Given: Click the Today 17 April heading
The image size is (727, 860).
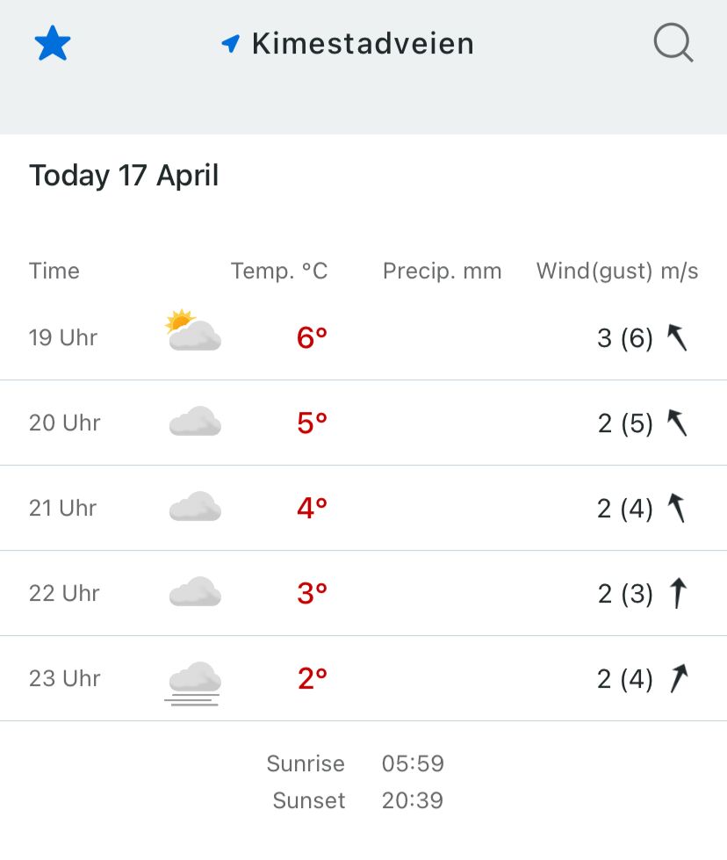Looking at the screenshot, I should pyautogui.click(x=124, y=176).
